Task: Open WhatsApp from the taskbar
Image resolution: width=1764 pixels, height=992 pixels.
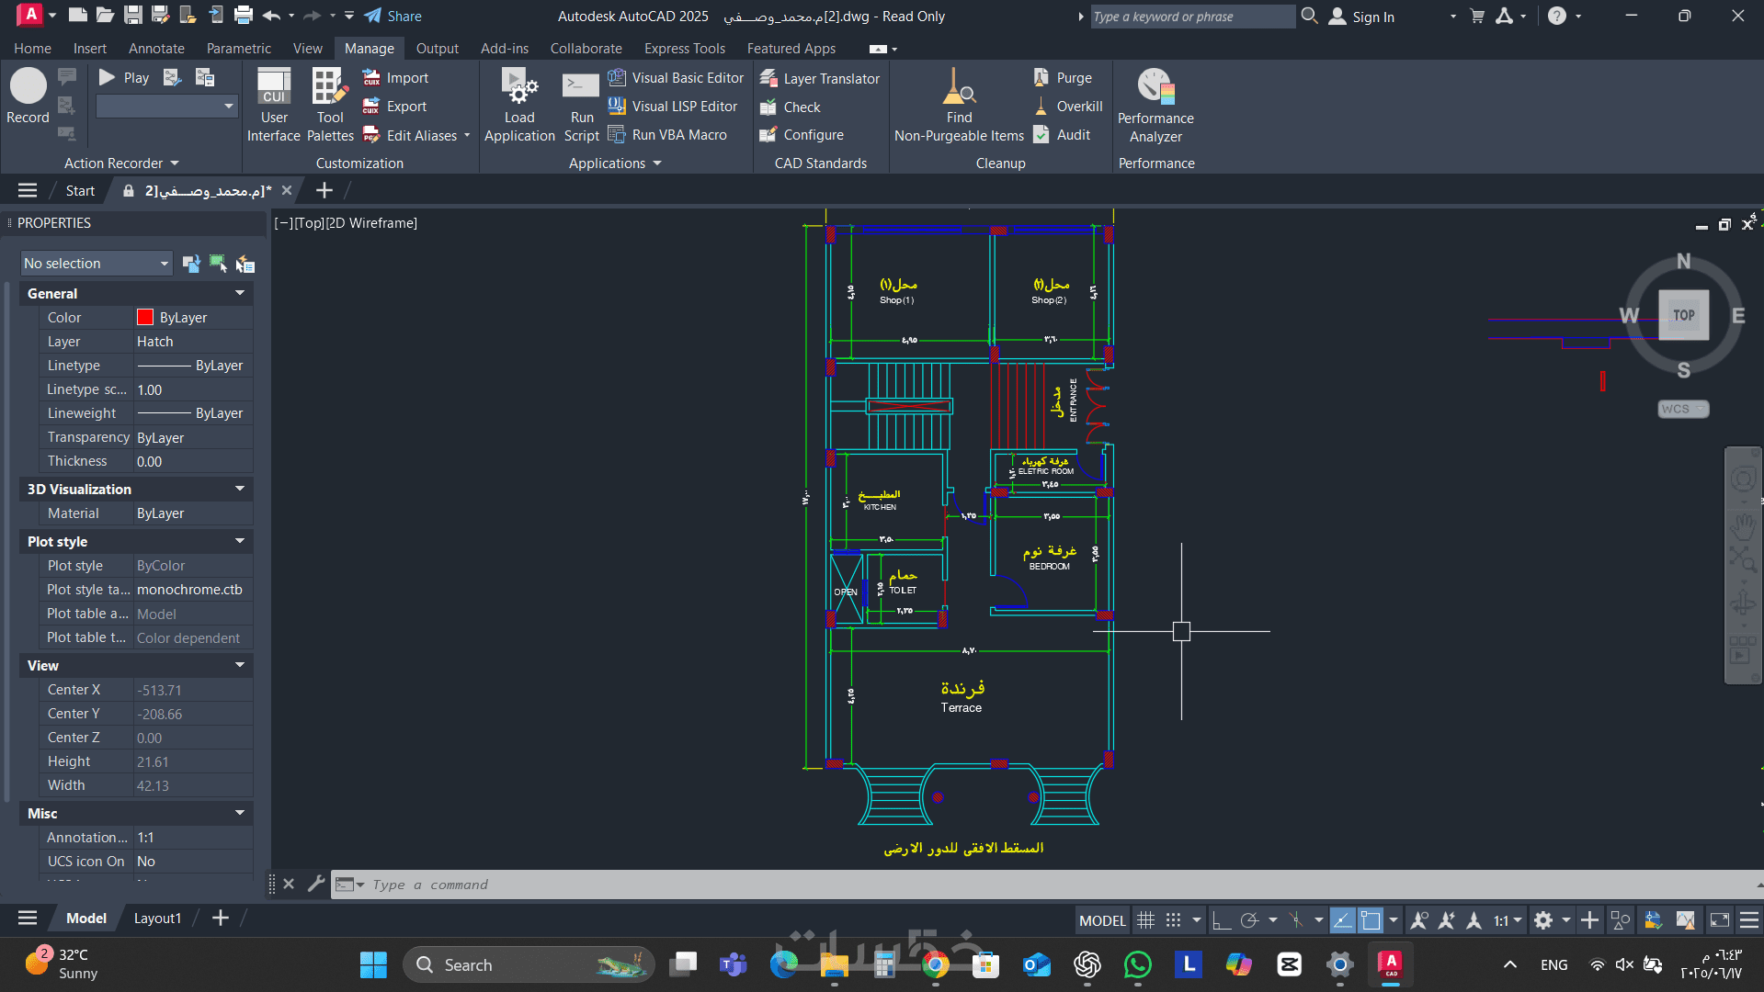Action: [x=1138, y=964]
